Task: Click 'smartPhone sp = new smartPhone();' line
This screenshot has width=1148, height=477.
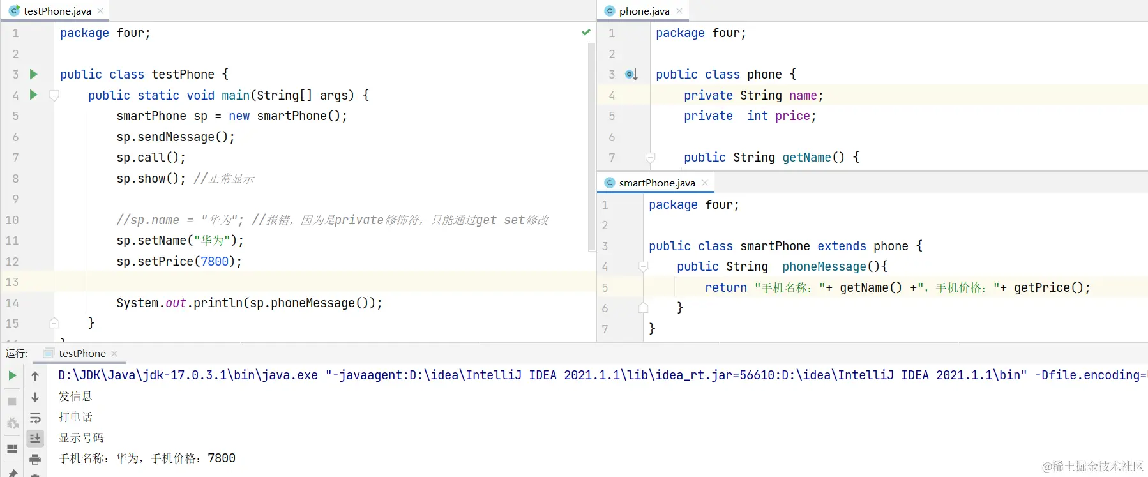Action: pyautogui.click(x=232, y=116)
